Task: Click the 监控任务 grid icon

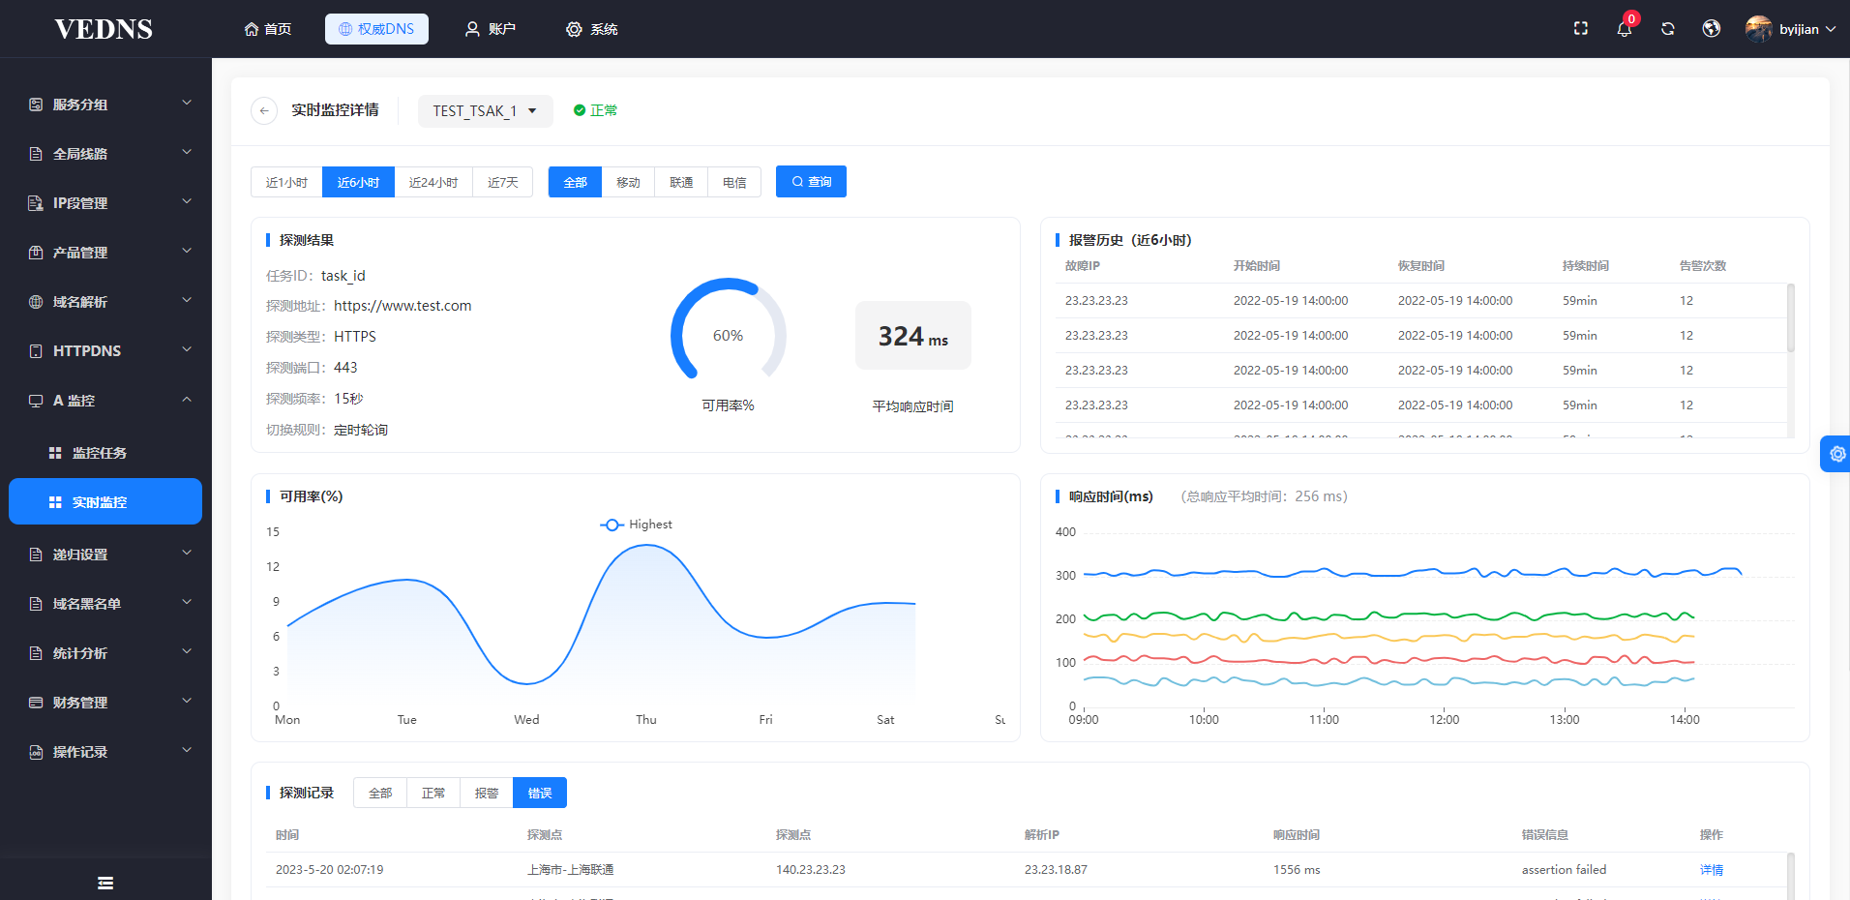Action: pyautogui.click(x=55, y=453)
